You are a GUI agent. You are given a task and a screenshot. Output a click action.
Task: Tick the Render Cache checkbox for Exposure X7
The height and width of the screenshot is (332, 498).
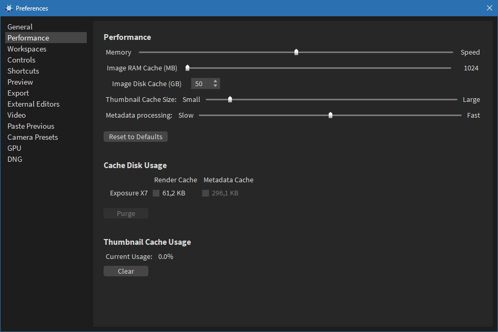(156, 193)
